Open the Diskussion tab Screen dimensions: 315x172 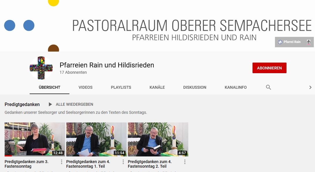tap(195, 87)
